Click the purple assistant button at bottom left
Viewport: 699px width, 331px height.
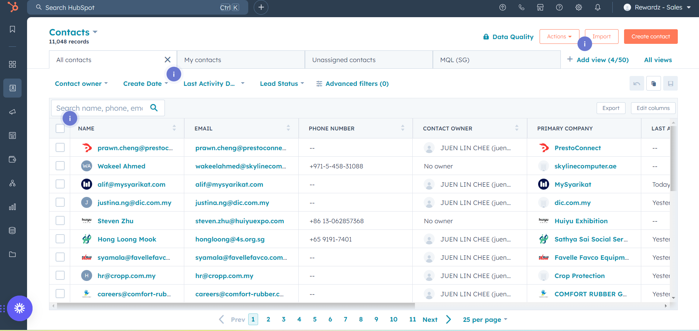coord(20,308)
